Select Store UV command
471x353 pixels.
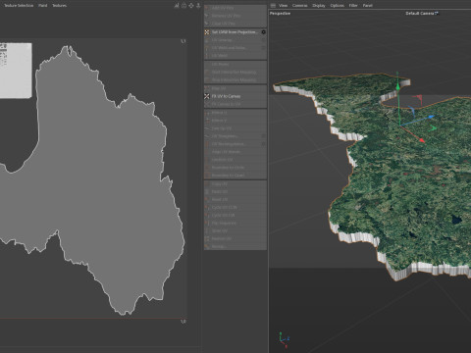point(235,231)
